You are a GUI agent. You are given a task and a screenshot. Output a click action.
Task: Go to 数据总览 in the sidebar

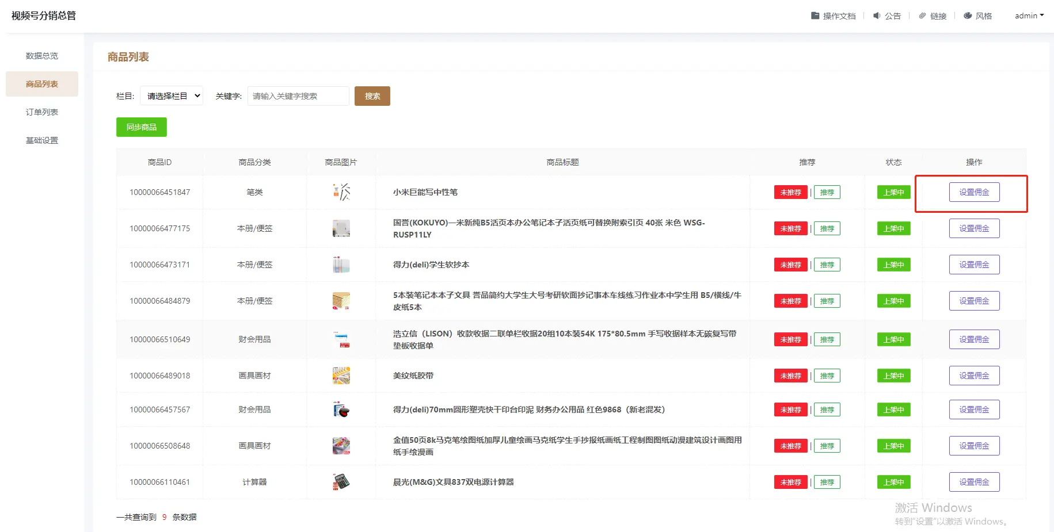(42, 56)
